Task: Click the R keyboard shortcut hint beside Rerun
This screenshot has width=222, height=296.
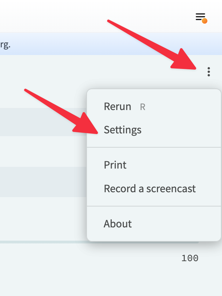Action: [143, 107]
